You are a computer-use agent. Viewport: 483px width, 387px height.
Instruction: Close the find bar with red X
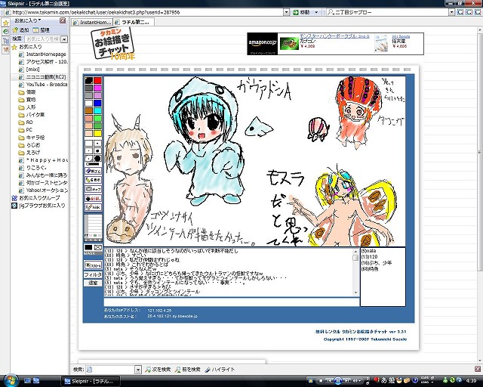[x=478, y=369]
